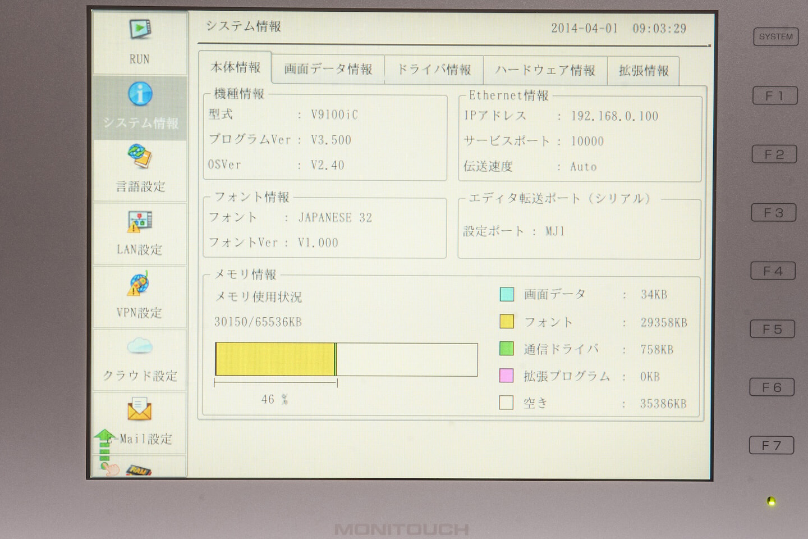The image size is (808, 539).
Task: Open クラウド設定 cloud settings
Action: pyautogui.click(x=140, y=359)
